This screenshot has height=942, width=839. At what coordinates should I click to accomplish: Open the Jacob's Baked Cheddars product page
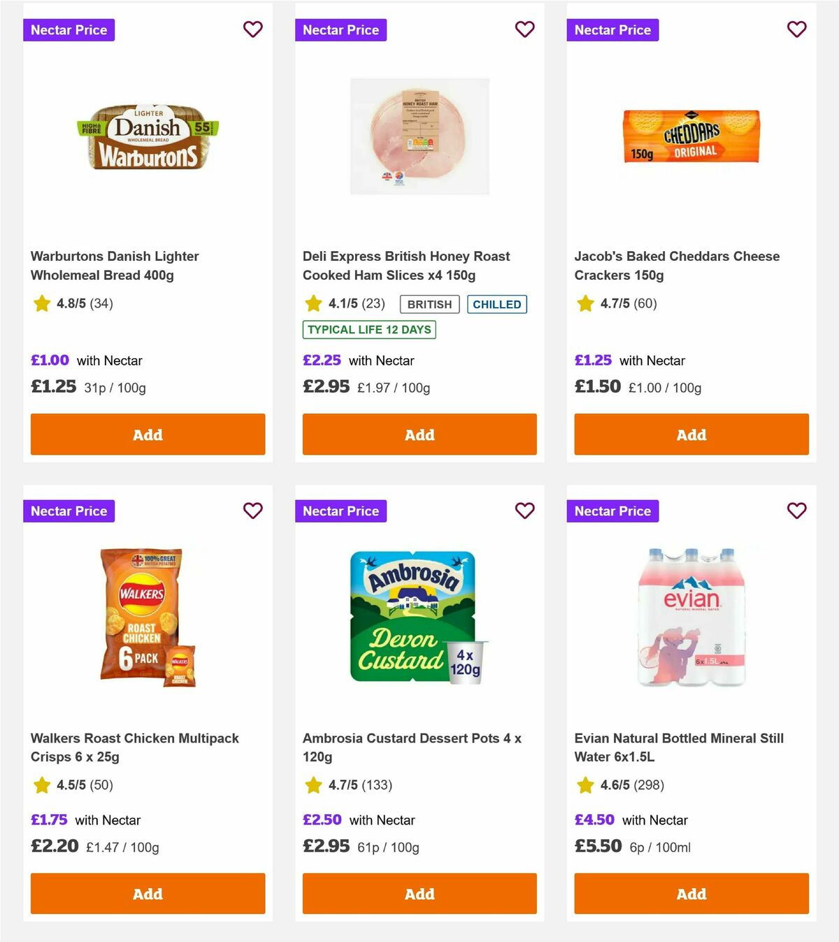pos(677,265)
